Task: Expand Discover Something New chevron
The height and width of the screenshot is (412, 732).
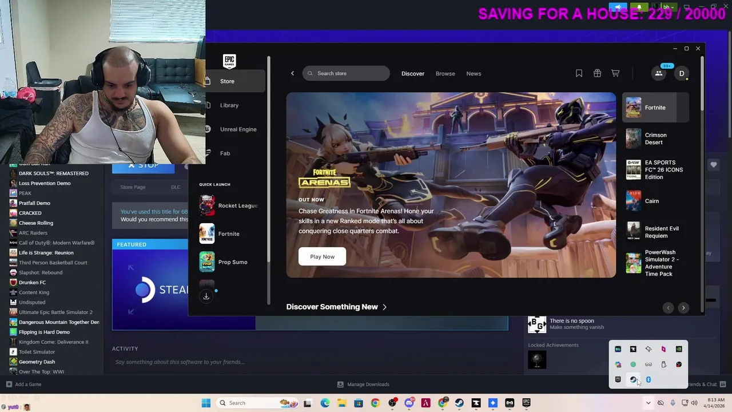Action: pyautogui.click(x=384, y=307)
